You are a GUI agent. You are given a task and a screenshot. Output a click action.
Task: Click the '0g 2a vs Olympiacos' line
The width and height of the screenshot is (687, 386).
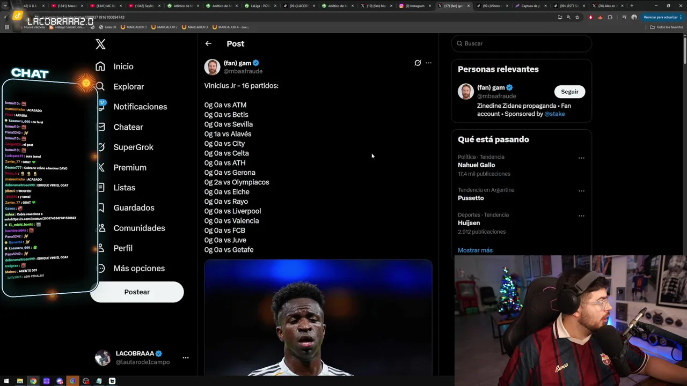tap(237, 182)
